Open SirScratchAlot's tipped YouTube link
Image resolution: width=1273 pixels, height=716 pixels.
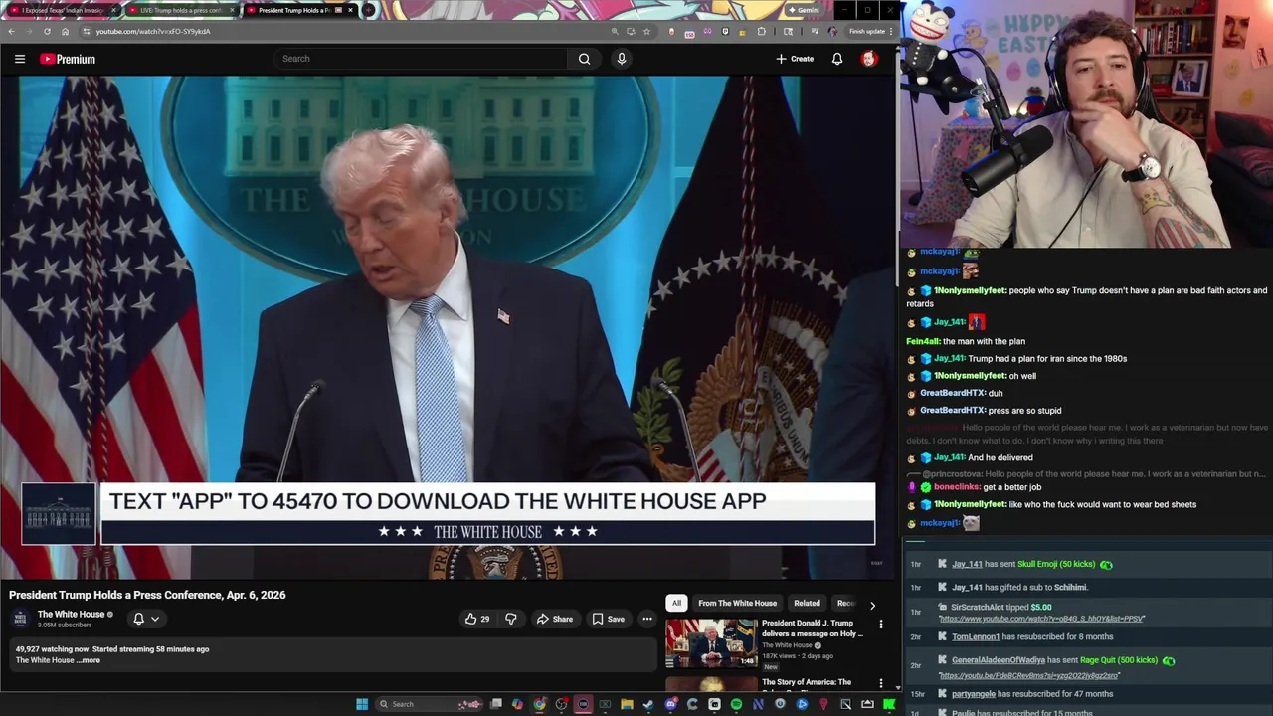click(x=1041, y=619)
